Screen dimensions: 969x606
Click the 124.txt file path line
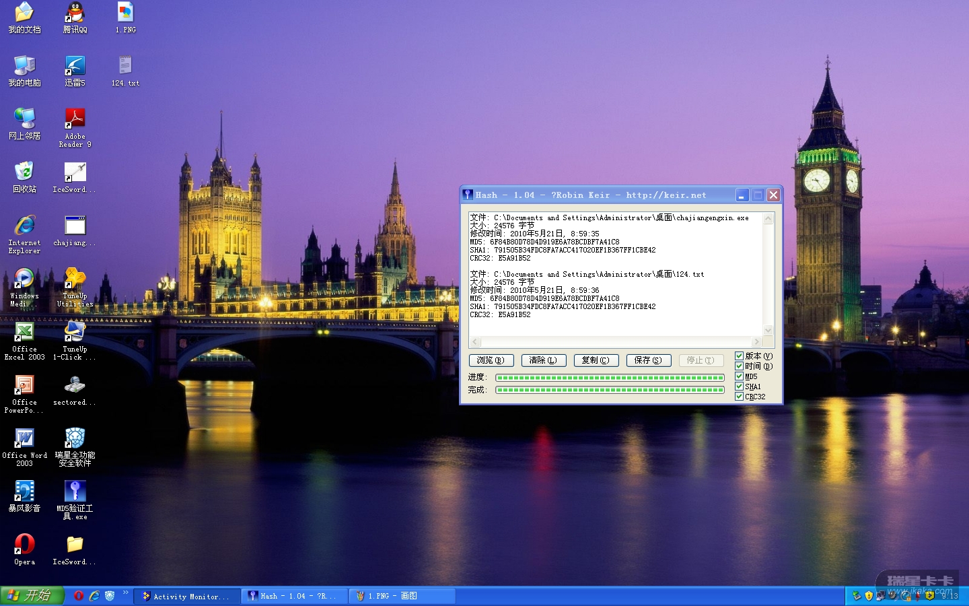(587, 274)
